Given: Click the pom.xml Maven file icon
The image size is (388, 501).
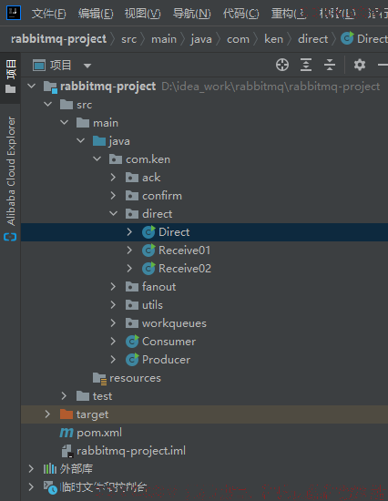Looking at the screenshot, I should pyautogui.click(x=66, y=433).
